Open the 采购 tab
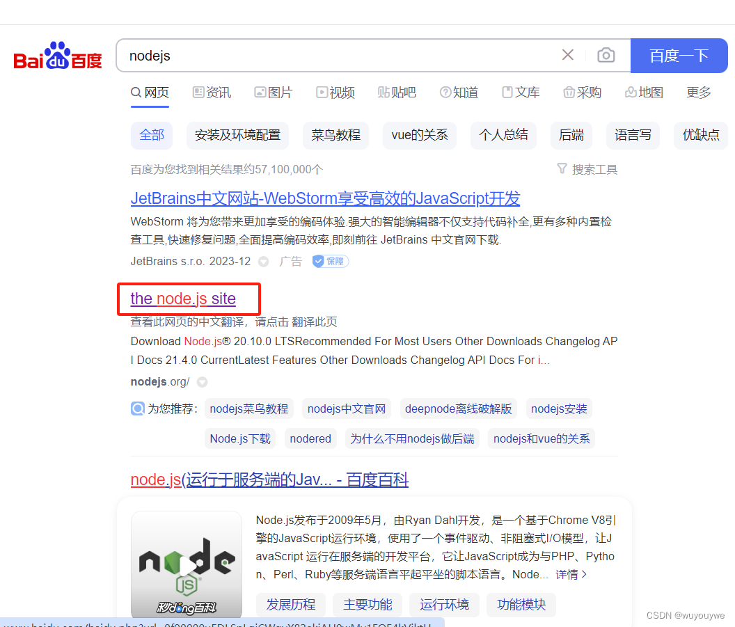The width and height of the screenshot is (735, 627). click(582, 93)
